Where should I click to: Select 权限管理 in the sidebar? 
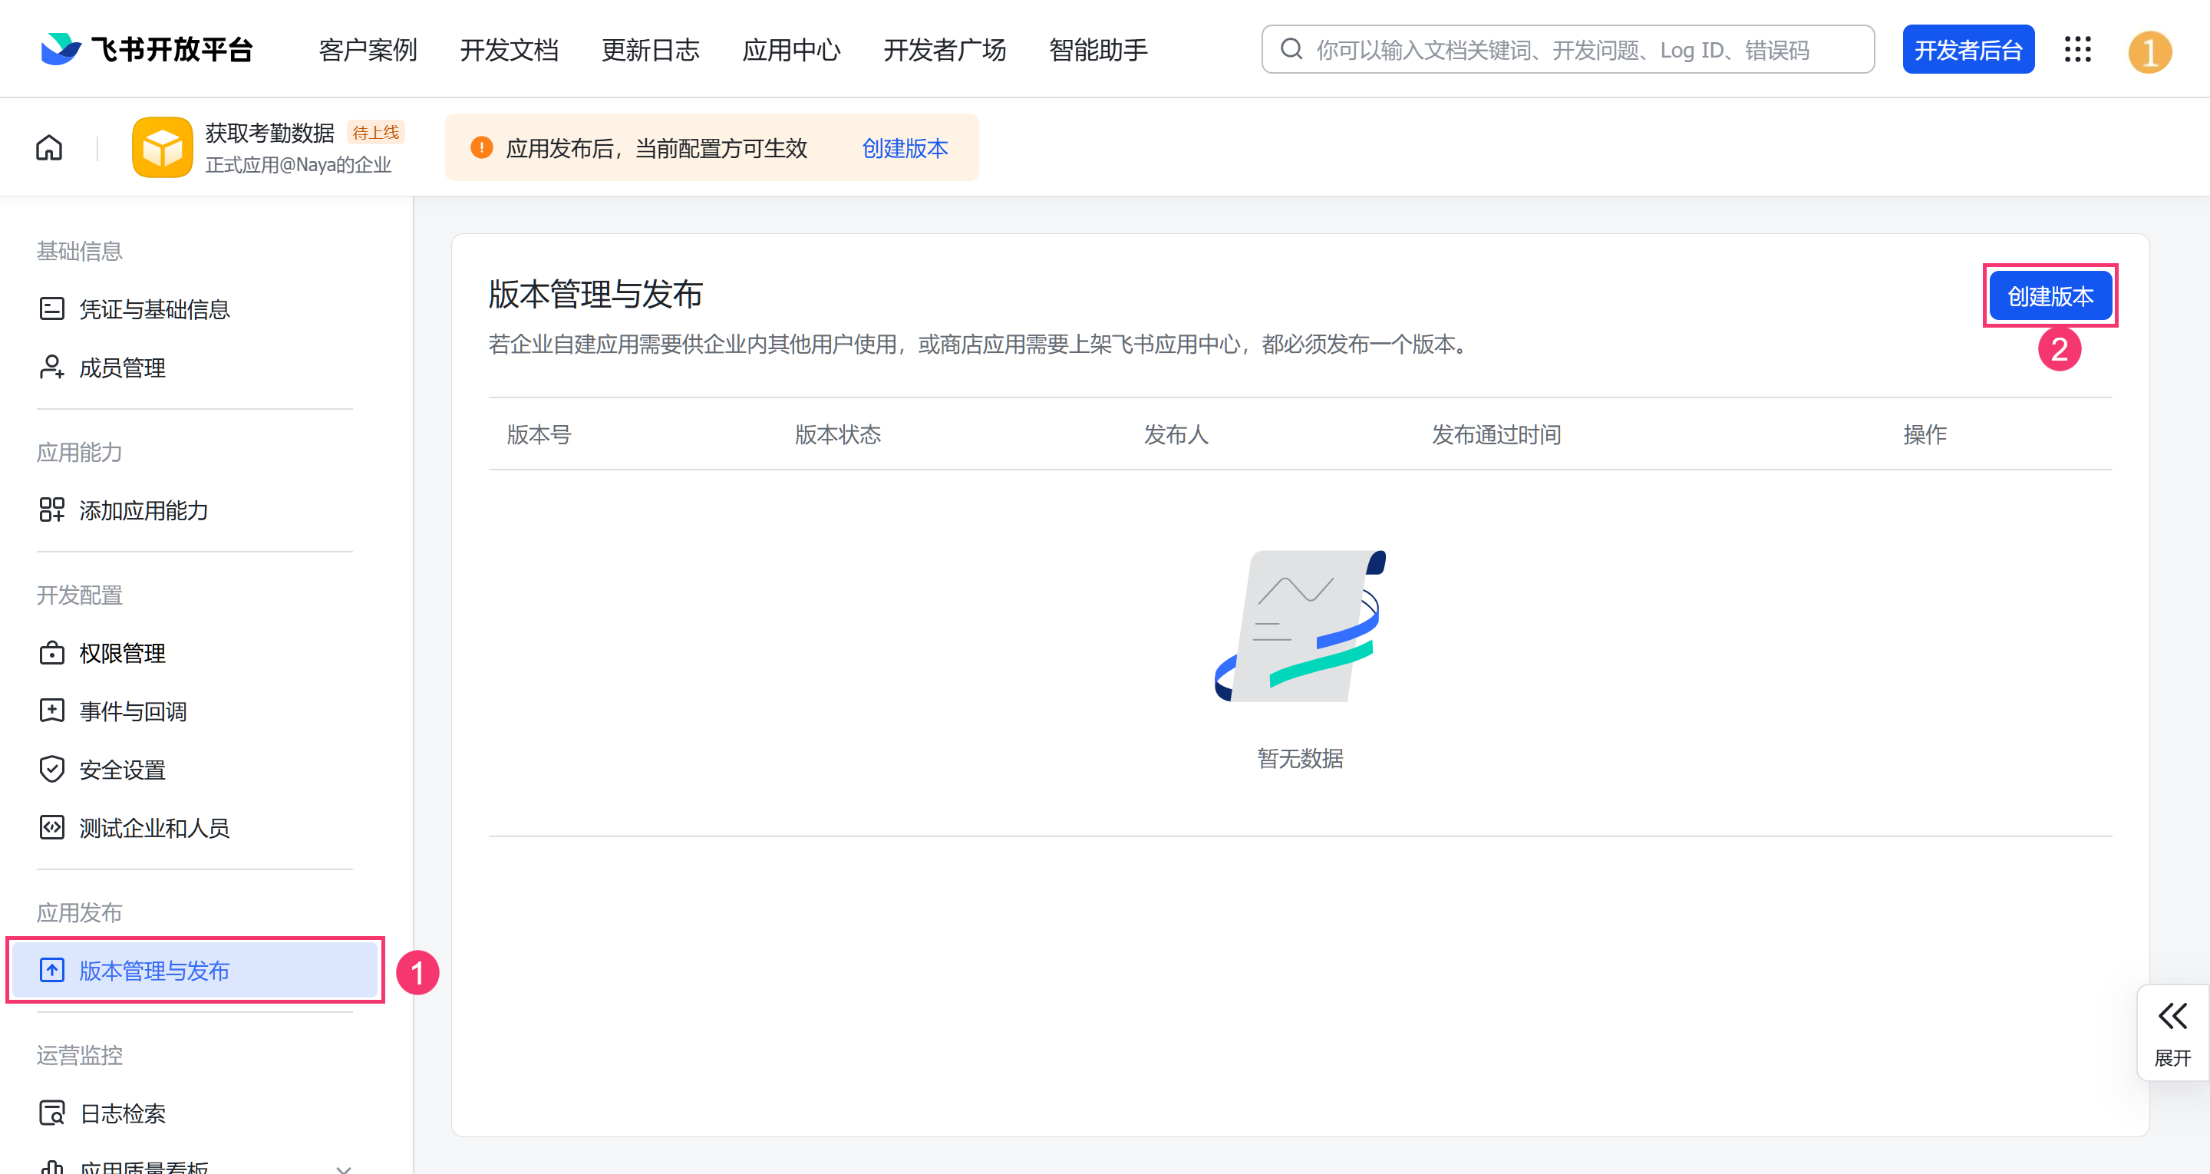click(122, 653)
